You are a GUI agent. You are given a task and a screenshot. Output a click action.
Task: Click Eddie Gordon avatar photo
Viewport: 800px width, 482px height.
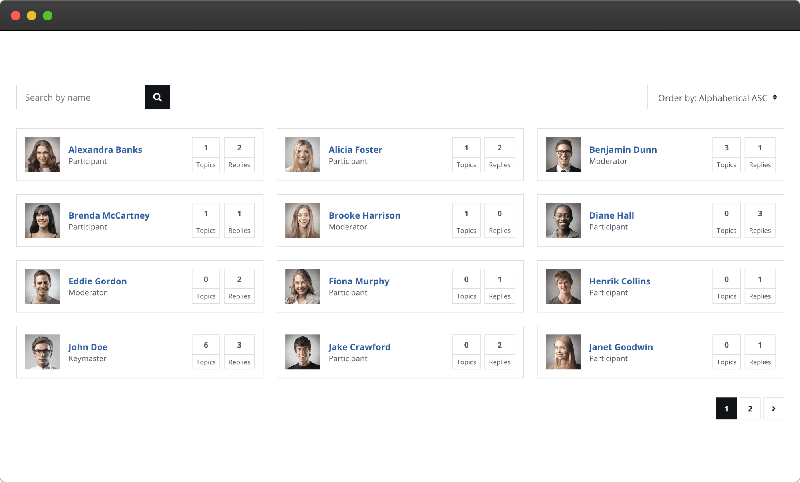pos(42,286)
